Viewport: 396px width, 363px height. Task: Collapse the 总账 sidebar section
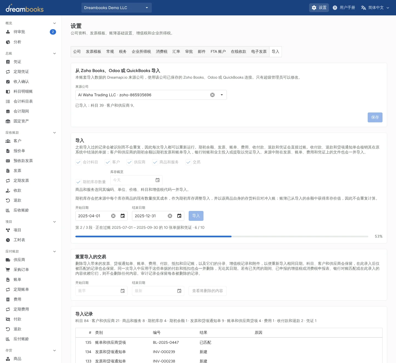point(54,53)
